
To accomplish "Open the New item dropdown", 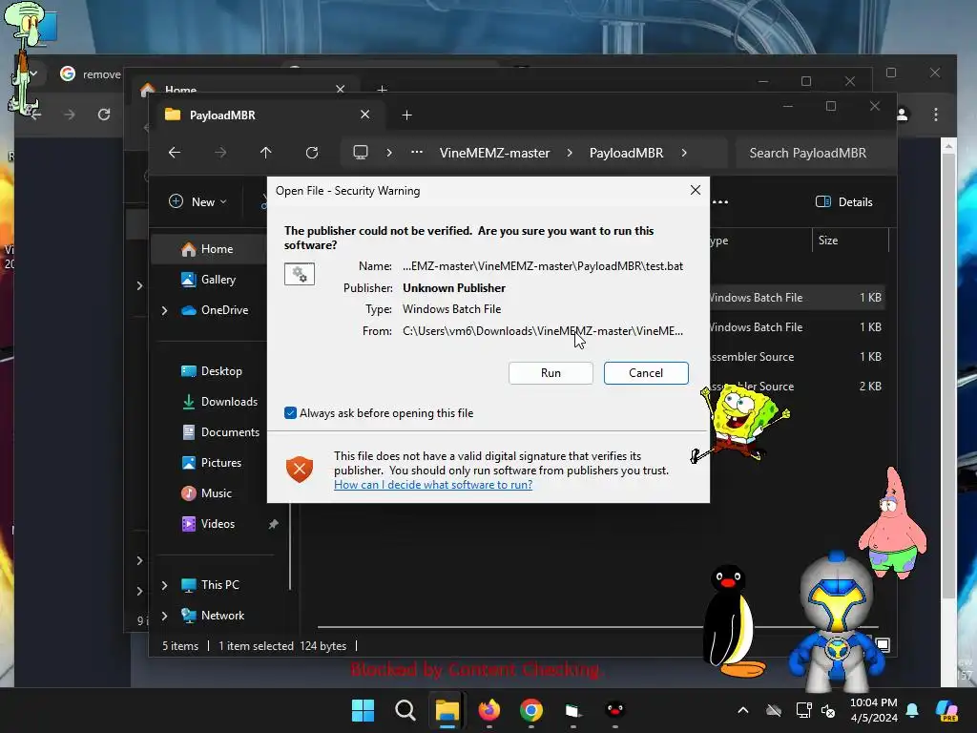I will click(x=197, y=202).
